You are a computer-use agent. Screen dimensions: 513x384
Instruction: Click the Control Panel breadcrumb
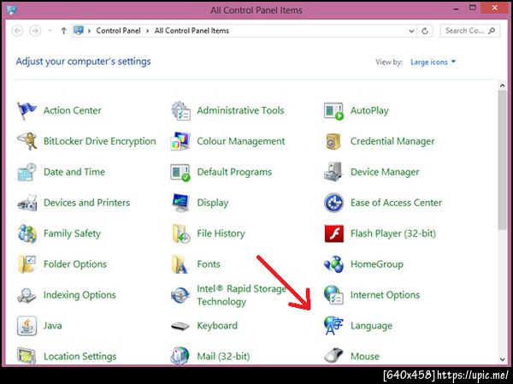(x=118, y=31)
